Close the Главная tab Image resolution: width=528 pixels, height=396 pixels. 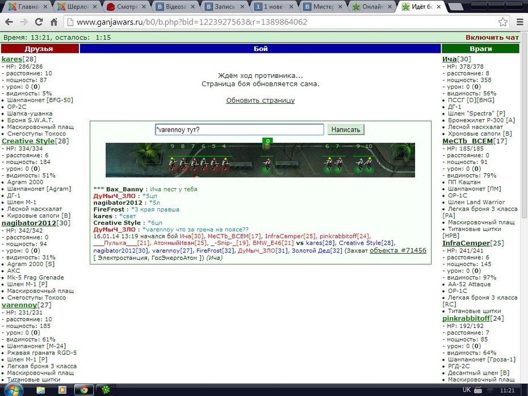[45, 6]
